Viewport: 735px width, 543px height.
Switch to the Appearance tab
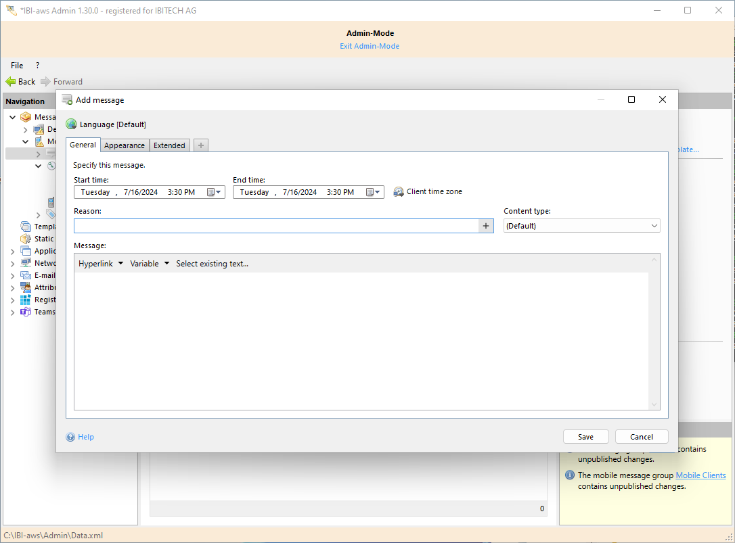[125, 145]
